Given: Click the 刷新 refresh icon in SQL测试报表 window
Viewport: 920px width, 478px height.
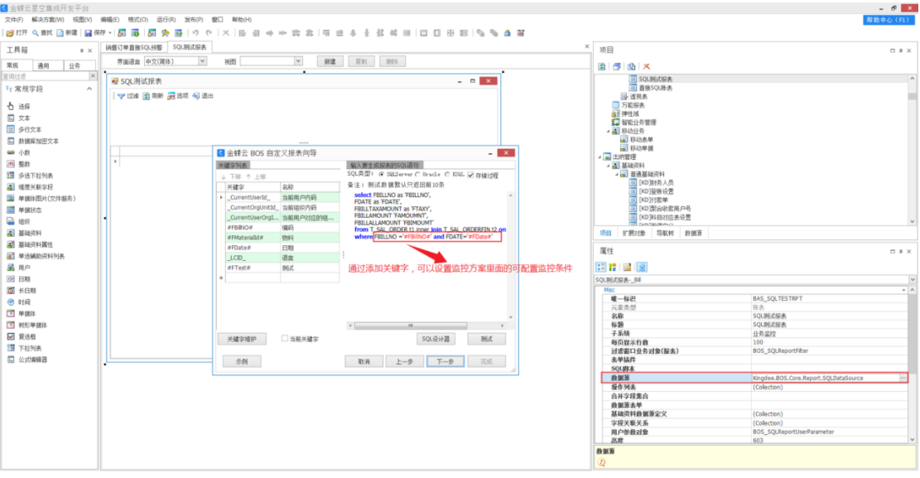Looking at the screenshot, I should point(146,96).
